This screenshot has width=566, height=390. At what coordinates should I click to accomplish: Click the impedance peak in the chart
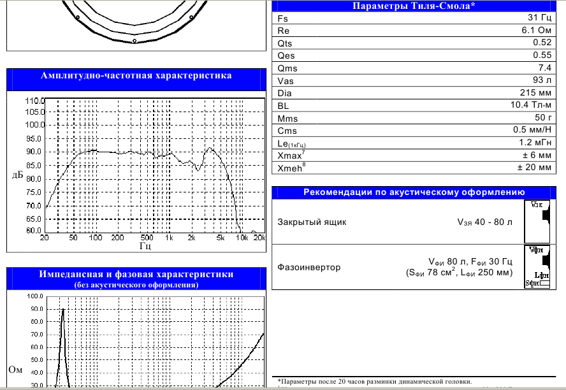click(x=63, y=310)
